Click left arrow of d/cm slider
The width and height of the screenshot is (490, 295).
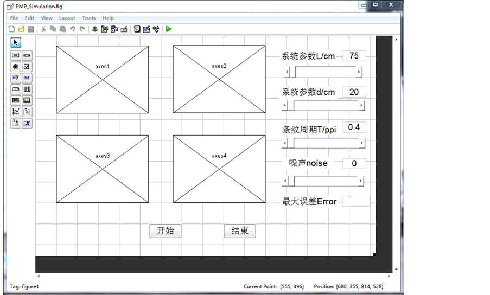[x=285, y=105]
